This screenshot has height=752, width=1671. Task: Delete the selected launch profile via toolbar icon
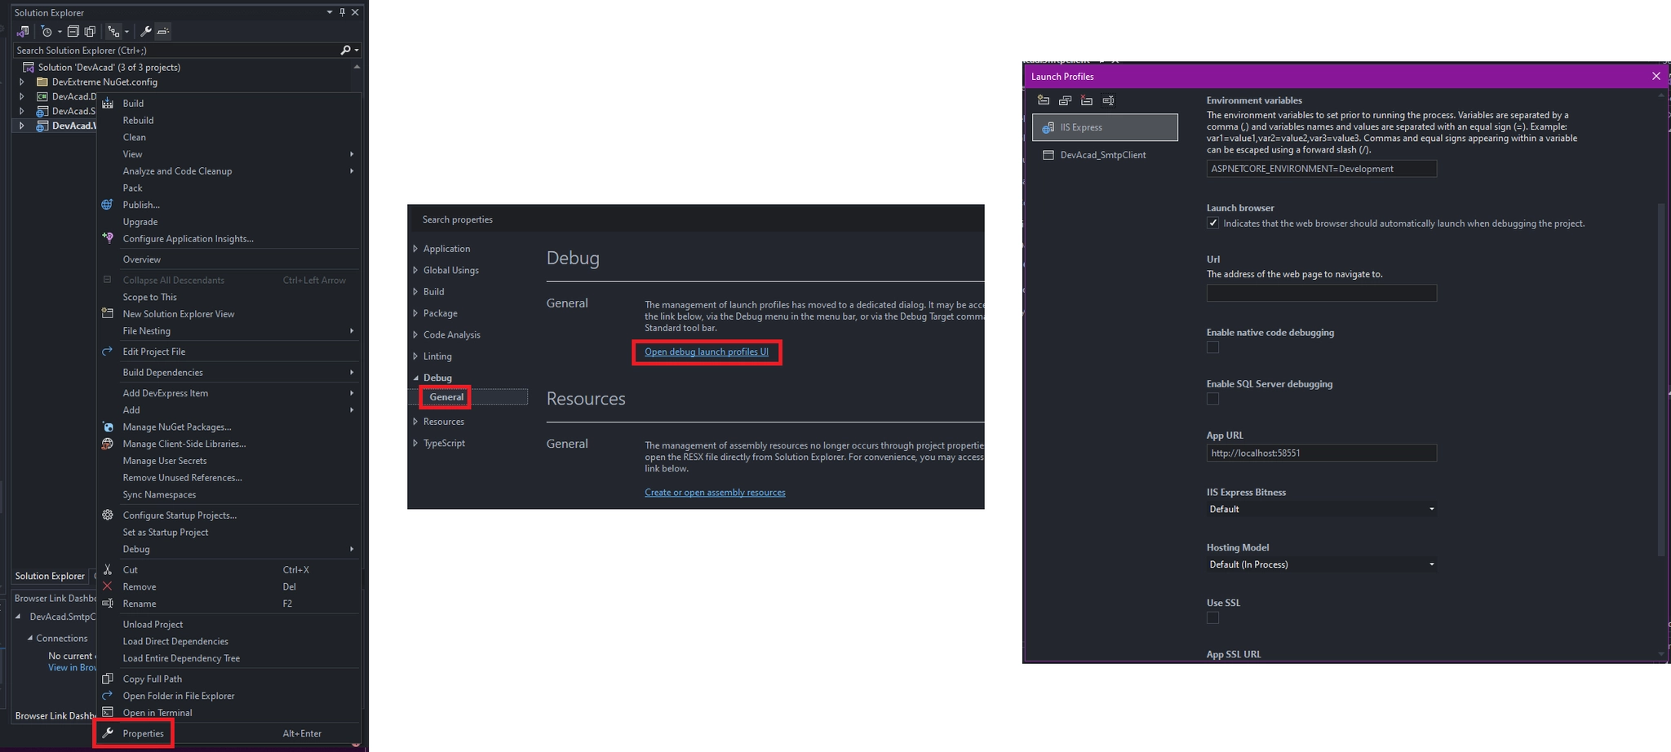coord(1086,101)
